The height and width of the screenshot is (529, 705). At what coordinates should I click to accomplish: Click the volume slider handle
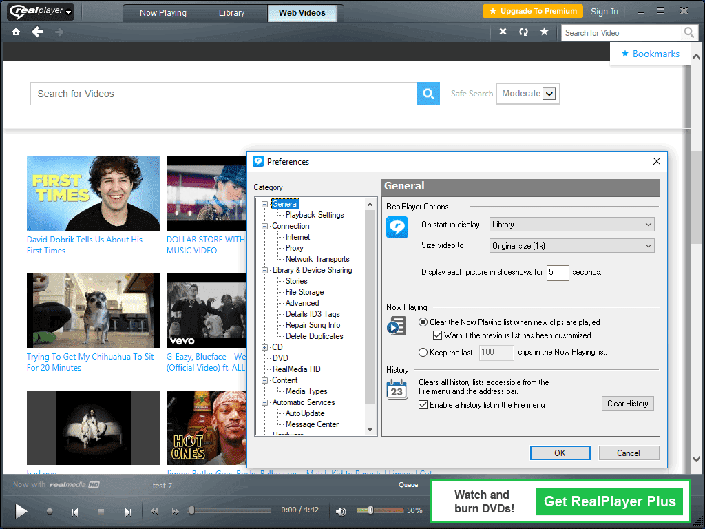[x=370, y=510]
